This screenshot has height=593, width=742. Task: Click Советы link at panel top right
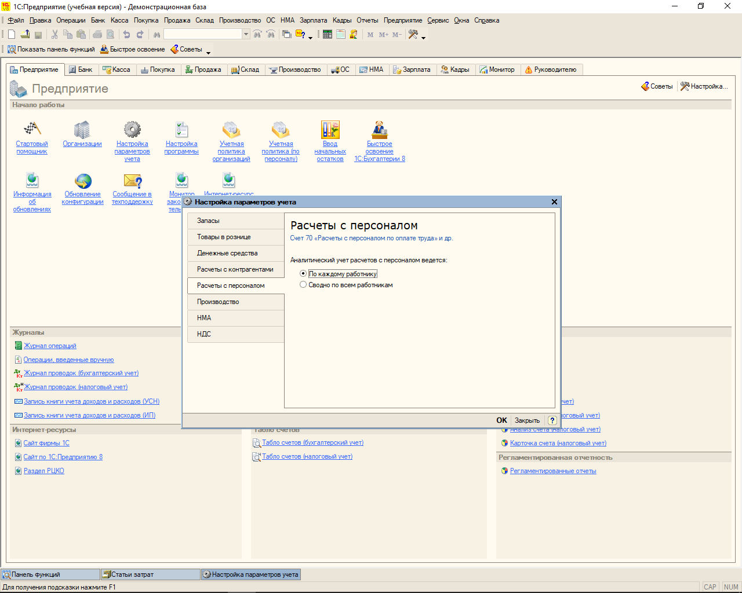pos(657,86)
